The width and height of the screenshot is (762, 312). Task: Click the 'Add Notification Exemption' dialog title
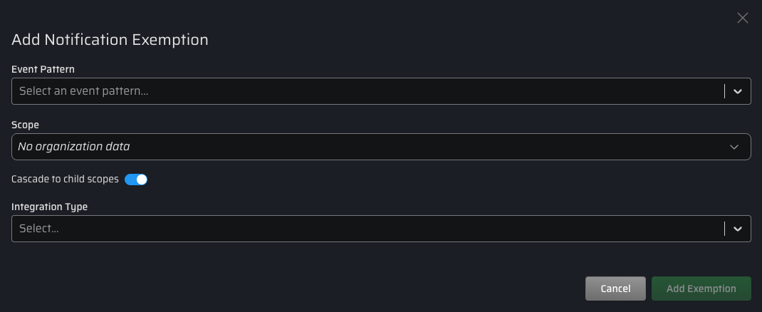pyautogui.click(x=110, y=40)
